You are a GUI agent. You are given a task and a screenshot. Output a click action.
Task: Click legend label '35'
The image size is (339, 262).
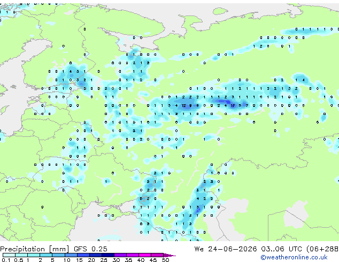point(128,260)
